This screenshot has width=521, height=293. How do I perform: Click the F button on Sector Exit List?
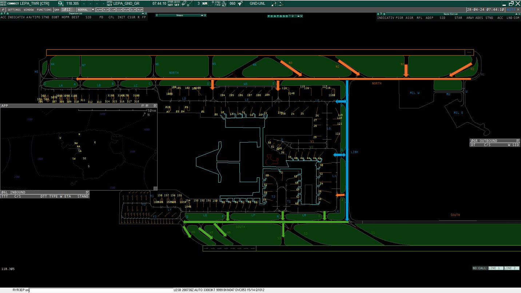click(381, 14)
